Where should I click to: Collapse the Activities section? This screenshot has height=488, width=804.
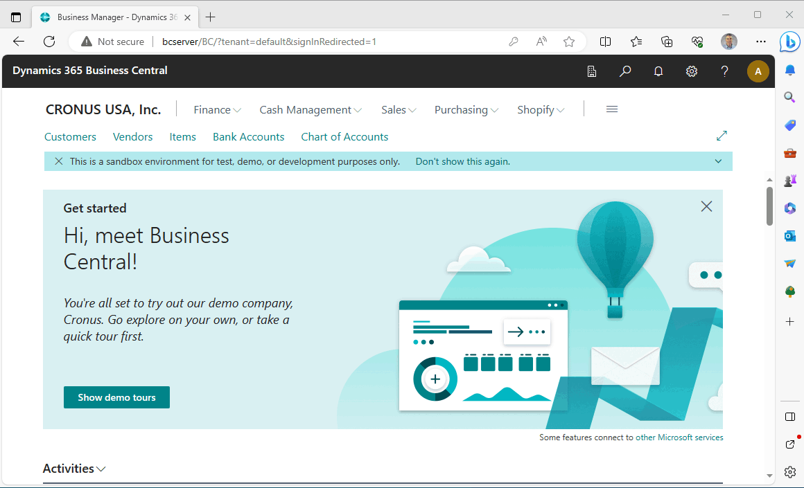point(74,469)
